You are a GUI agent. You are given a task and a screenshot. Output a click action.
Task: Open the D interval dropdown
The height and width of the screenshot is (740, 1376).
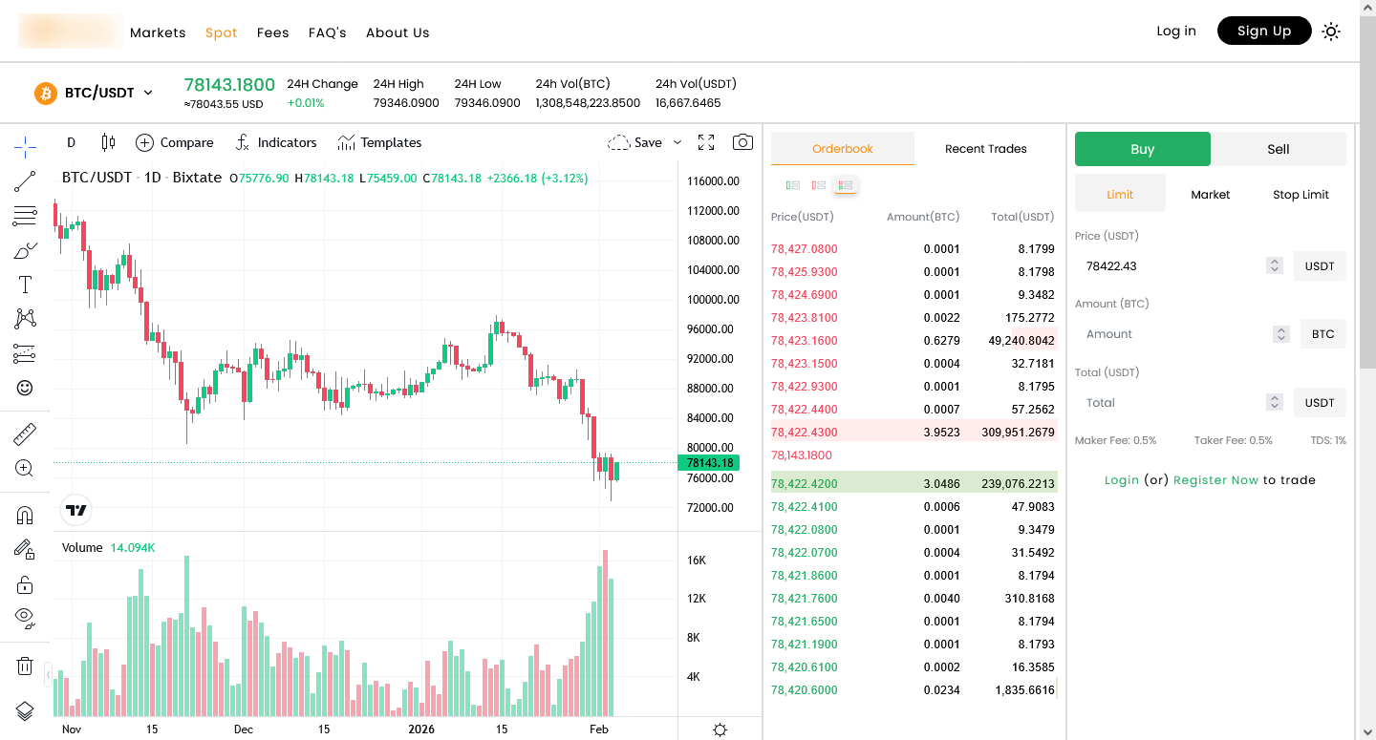(x=71, y=141)
